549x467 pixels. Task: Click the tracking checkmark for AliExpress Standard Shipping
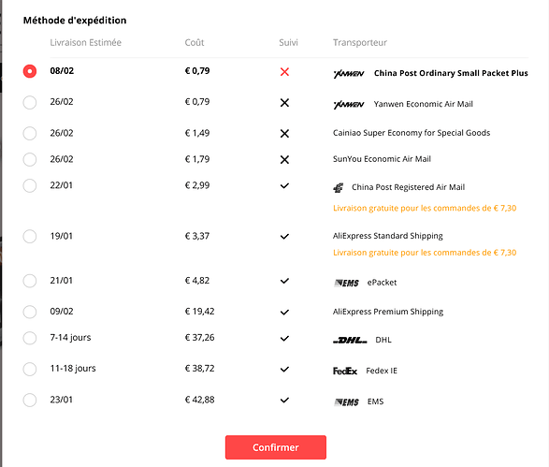(284, 237)
